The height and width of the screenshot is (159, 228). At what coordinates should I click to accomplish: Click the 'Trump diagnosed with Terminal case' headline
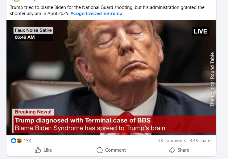pyautogui.click(x=83, y=120)
